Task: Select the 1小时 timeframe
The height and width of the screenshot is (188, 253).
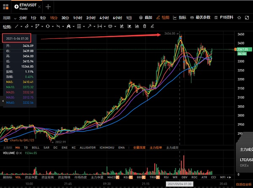Action: [77, 18]
